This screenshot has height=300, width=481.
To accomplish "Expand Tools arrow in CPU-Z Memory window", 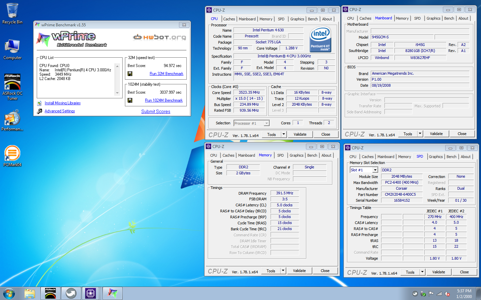I will pos(283,271).
